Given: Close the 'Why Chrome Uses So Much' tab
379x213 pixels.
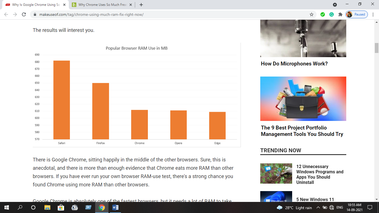Looking at the screenshot, I should 131,5.
